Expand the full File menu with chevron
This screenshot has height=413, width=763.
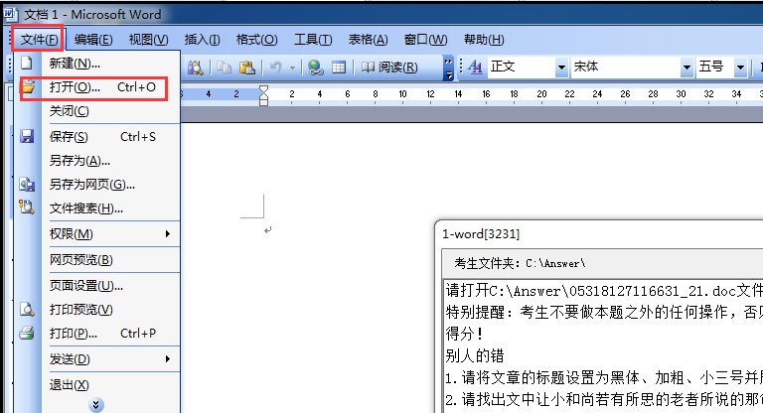tap(96, 404)
